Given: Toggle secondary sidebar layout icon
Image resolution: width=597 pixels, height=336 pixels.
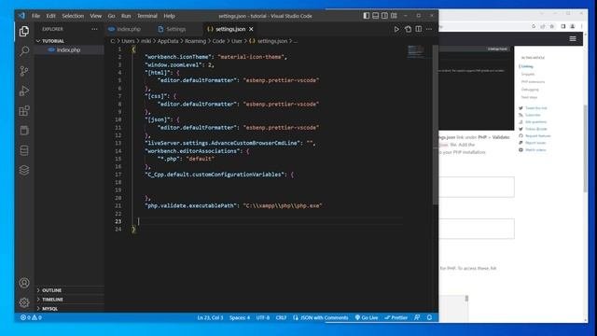Looking at the screenshot, I should point(384,16).
